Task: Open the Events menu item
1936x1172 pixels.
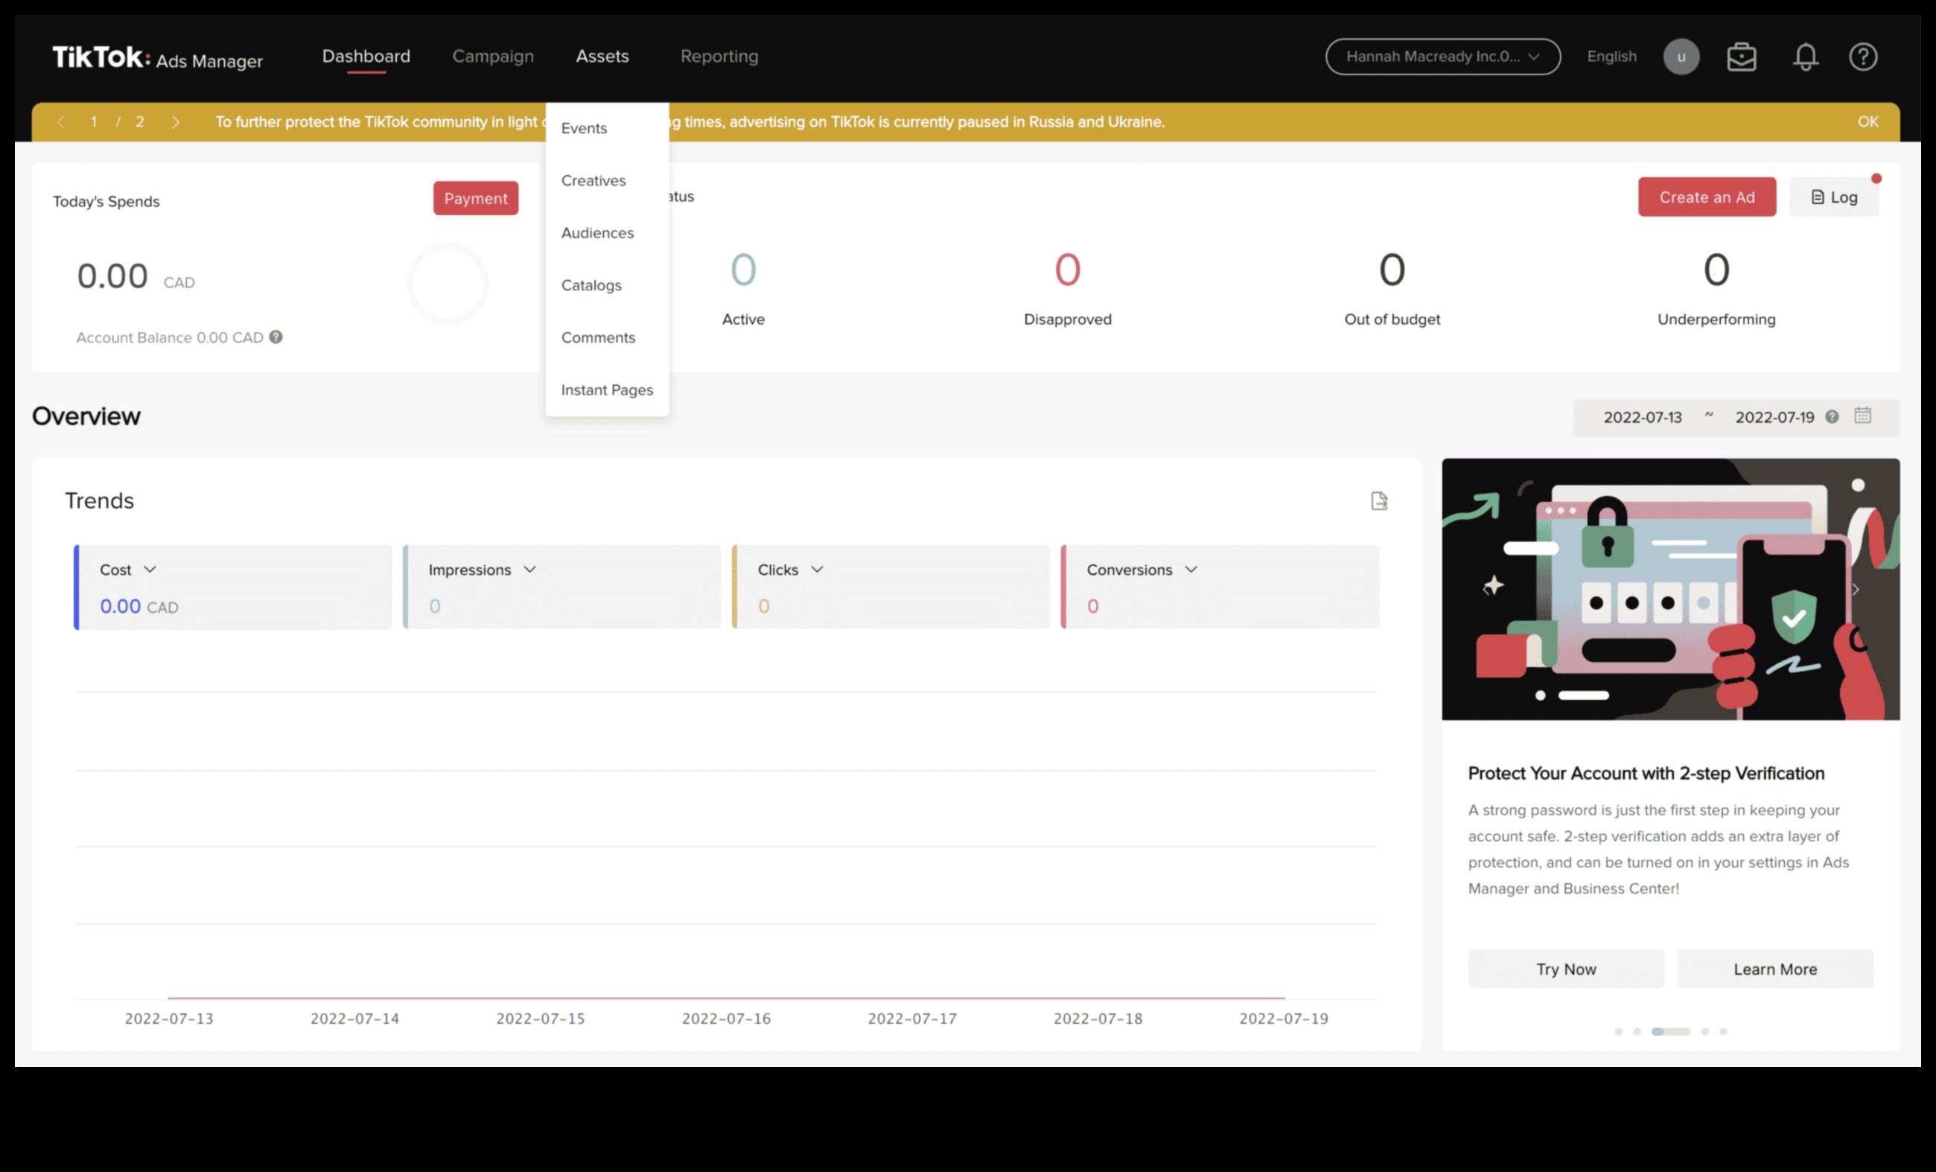Action: coord(584,127)
